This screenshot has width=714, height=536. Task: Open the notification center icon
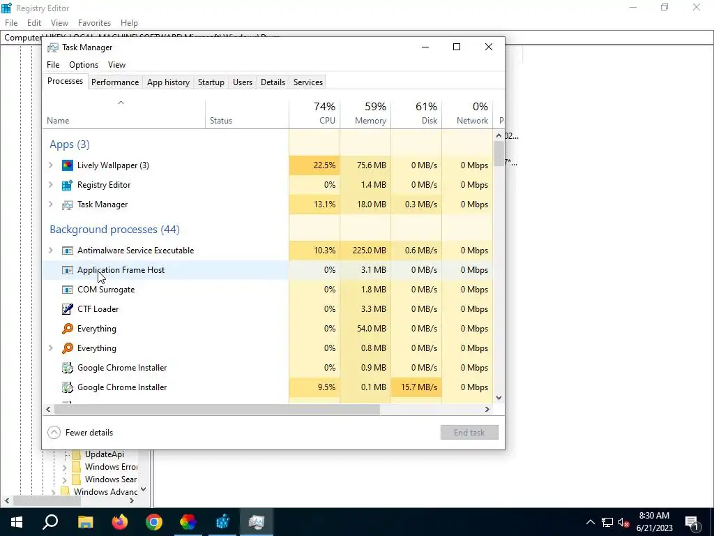692,522
